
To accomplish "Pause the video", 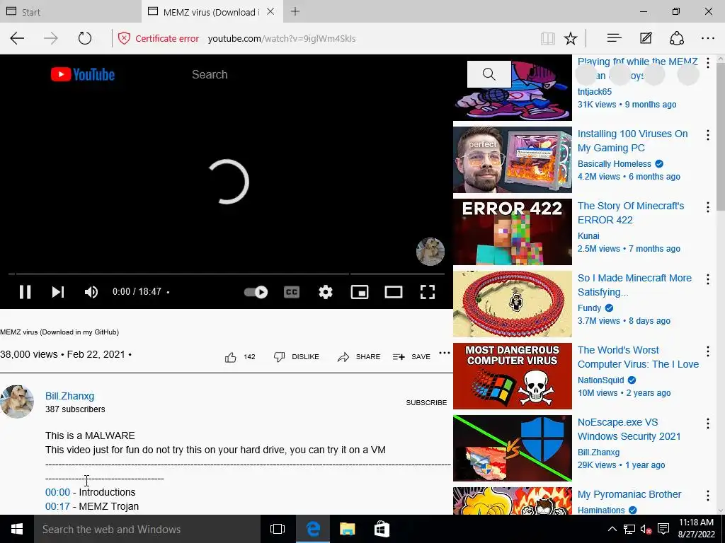I will 25,292.
